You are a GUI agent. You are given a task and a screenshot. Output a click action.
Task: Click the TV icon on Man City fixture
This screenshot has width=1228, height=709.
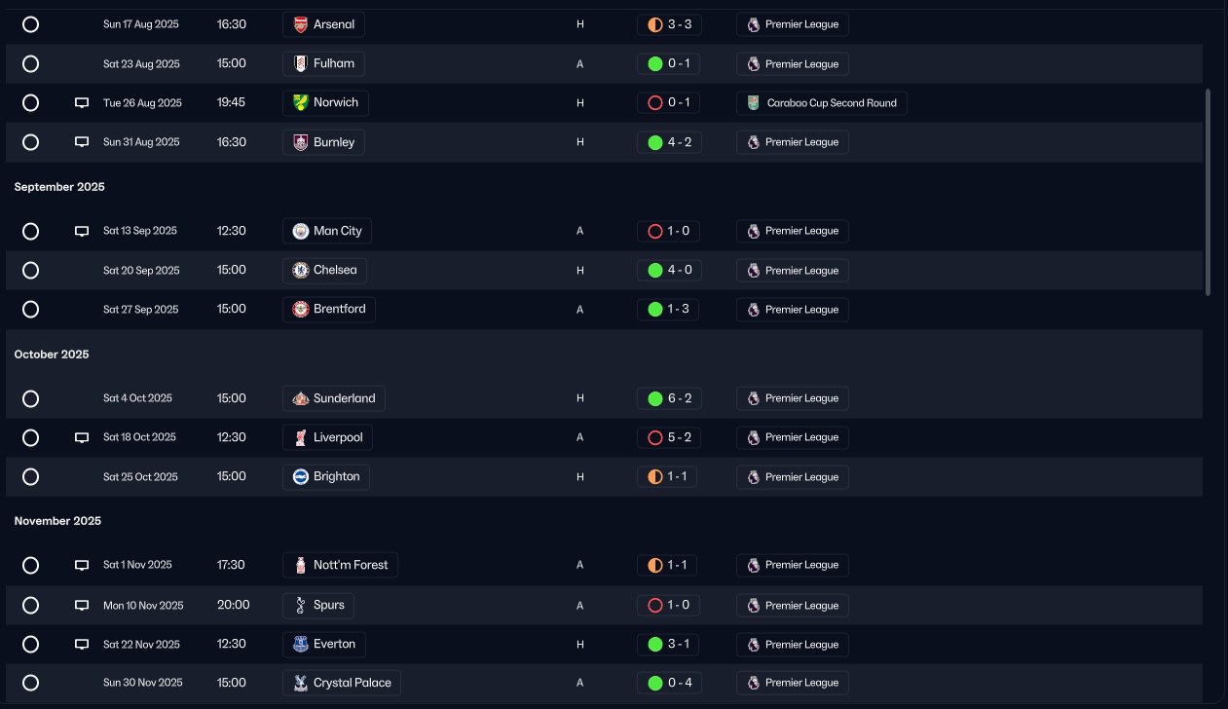82,232
